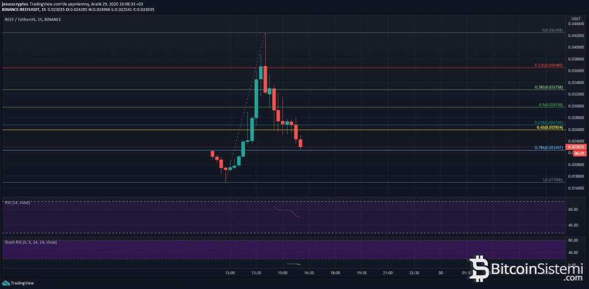Image resolution: width=589 pixels, height=289 pixels.
Task: Select the RSI (14, close) indicator label
Action: [x=17, y=203]
